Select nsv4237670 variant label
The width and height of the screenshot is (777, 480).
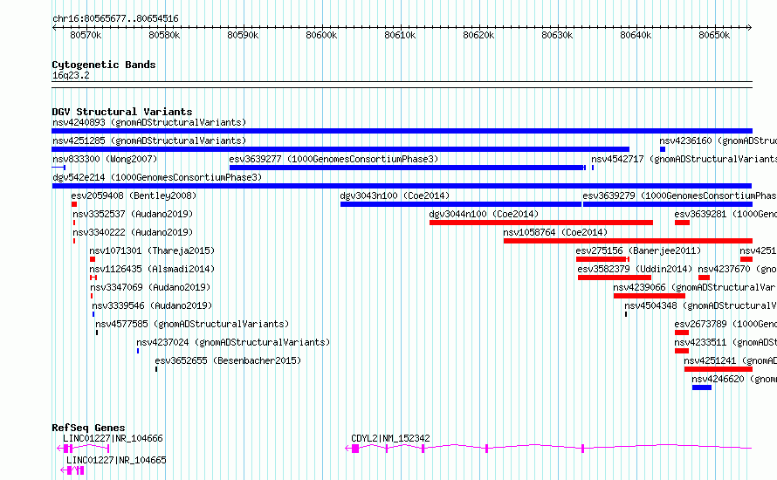pyautogui.click(x=738, y=269)
